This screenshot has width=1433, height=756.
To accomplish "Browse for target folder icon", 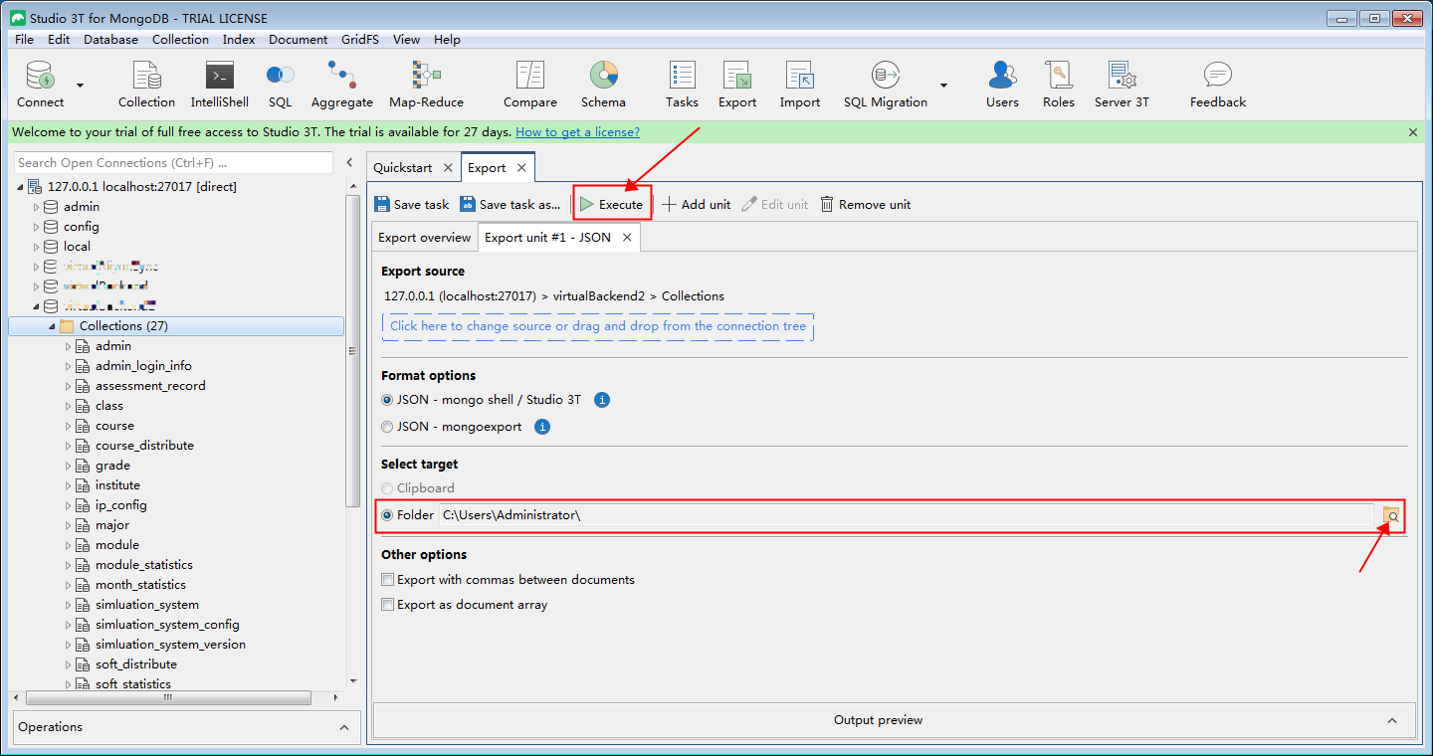I will click(x=1391, y=515).
